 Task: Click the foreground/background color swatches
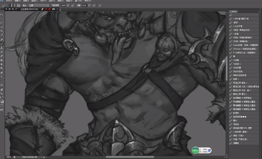coord(2,101)
